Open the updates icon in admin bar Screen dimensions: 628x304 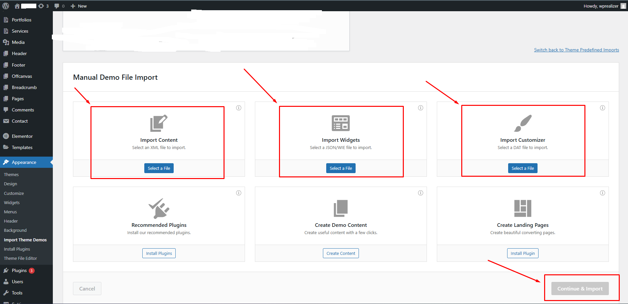click(x=43, y=6)
